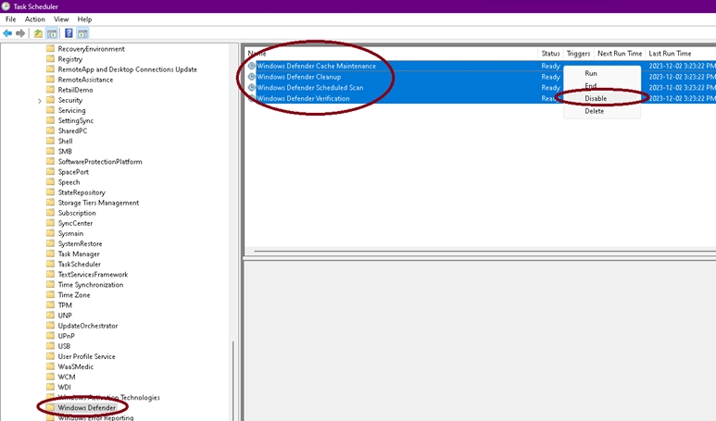
Task: Choose Disable in the context menu
Action: click(596, 98)
